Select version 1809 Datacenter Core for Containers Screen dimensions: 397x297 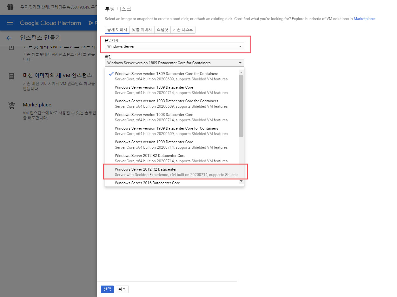171,76
